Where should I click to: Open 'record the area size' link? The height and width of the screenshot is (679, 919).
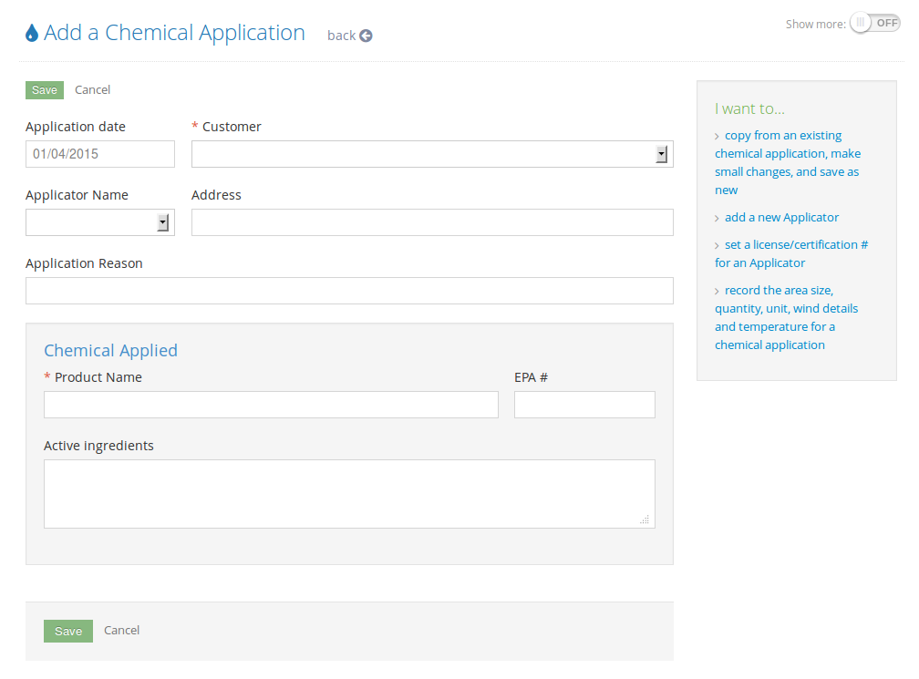pos(786,317)
